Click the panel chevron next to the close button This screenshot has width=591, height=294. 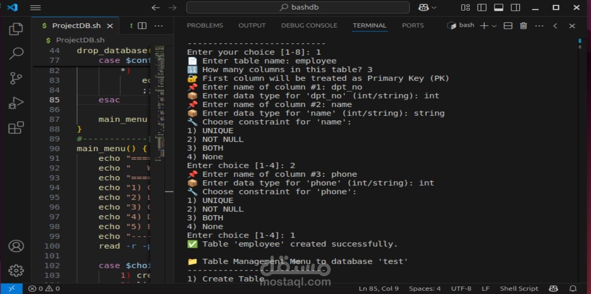tap(555, 26)
